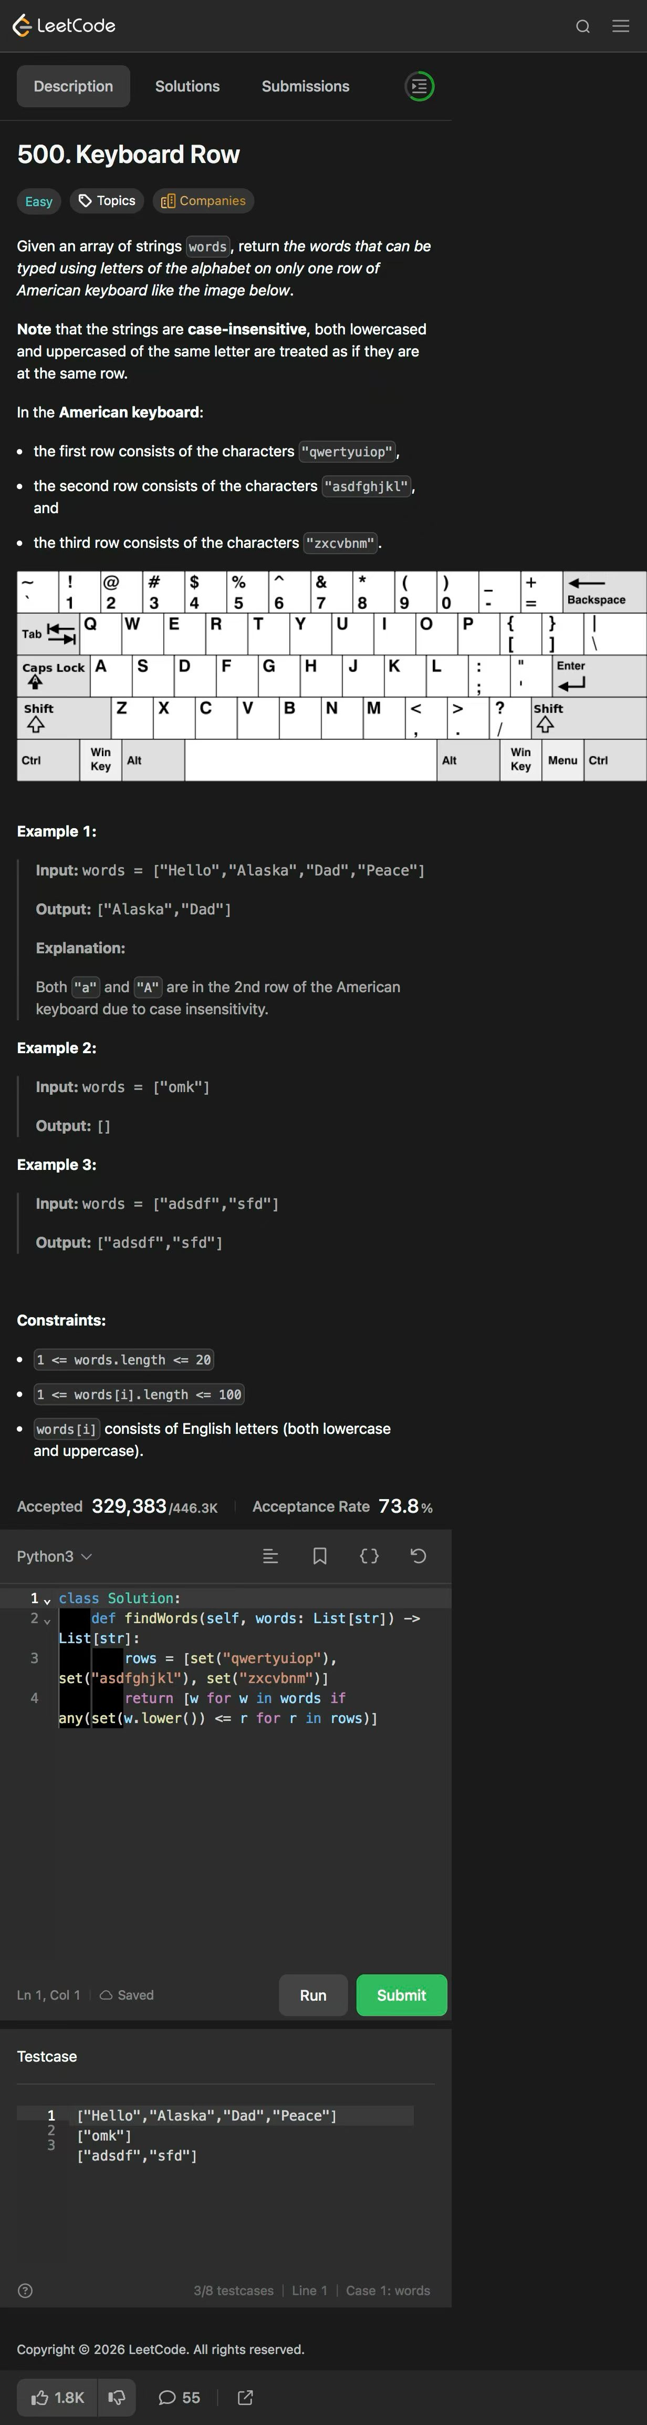Click the testcase help question icon

(25, 2290)
